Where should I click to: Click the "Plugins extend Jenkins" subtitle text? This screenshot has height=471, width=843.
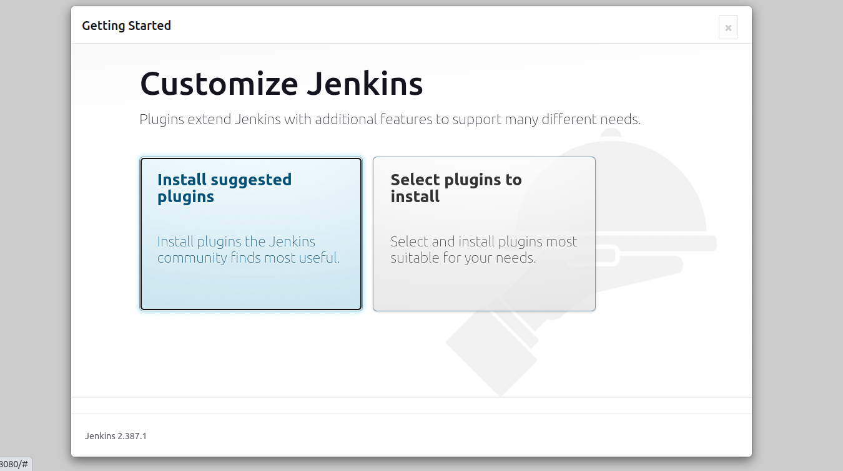tap(390, 119)
